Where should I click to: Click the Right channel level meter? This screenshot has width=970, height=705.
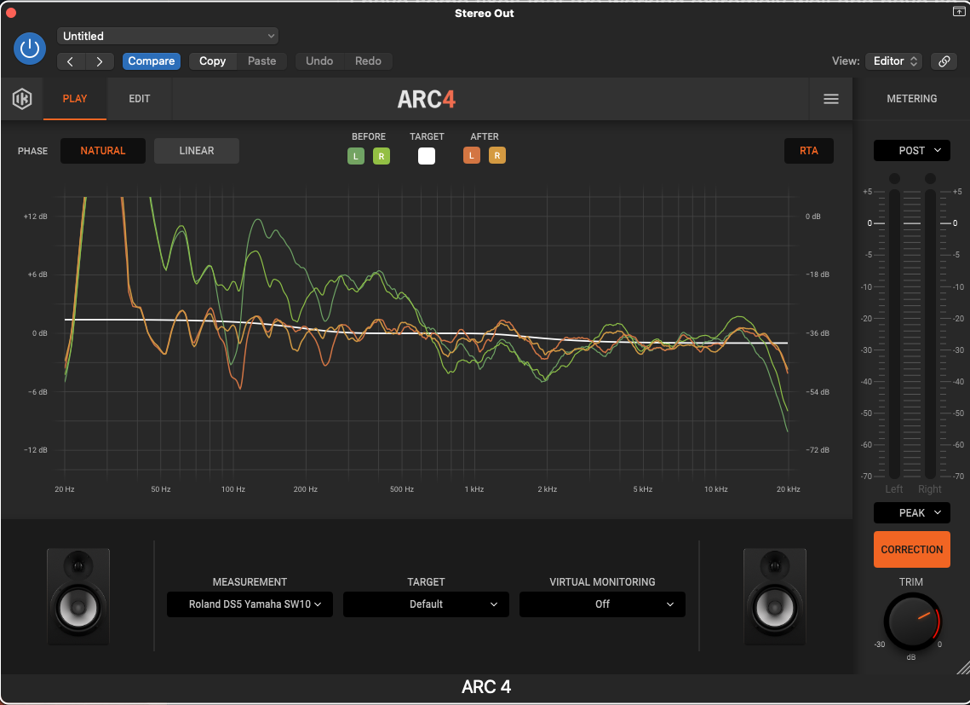931,333
